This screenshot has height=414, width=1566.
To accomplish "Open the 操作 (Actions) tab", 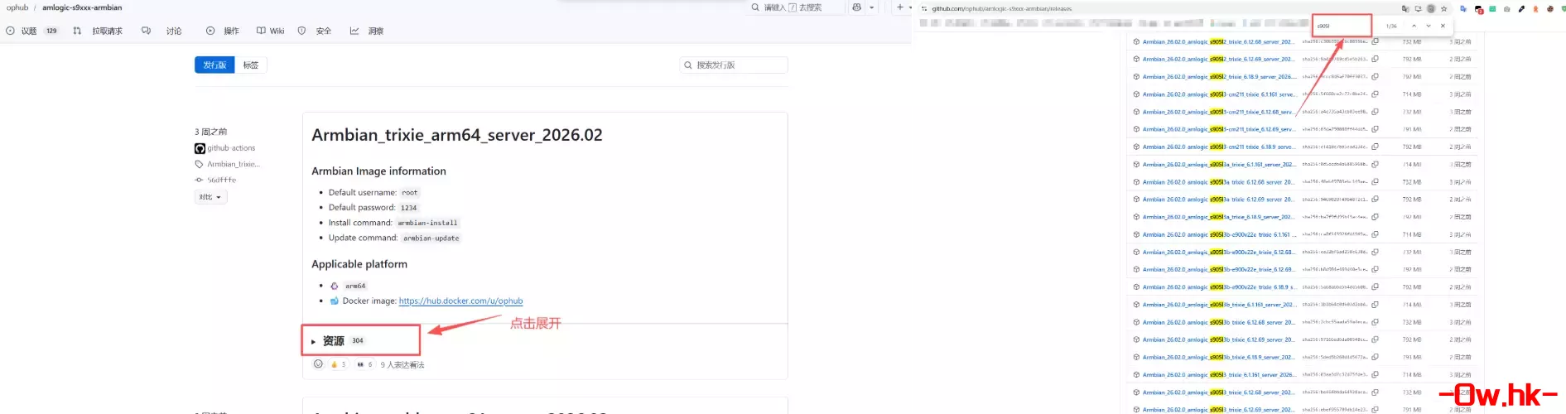I will click(223, 31).
